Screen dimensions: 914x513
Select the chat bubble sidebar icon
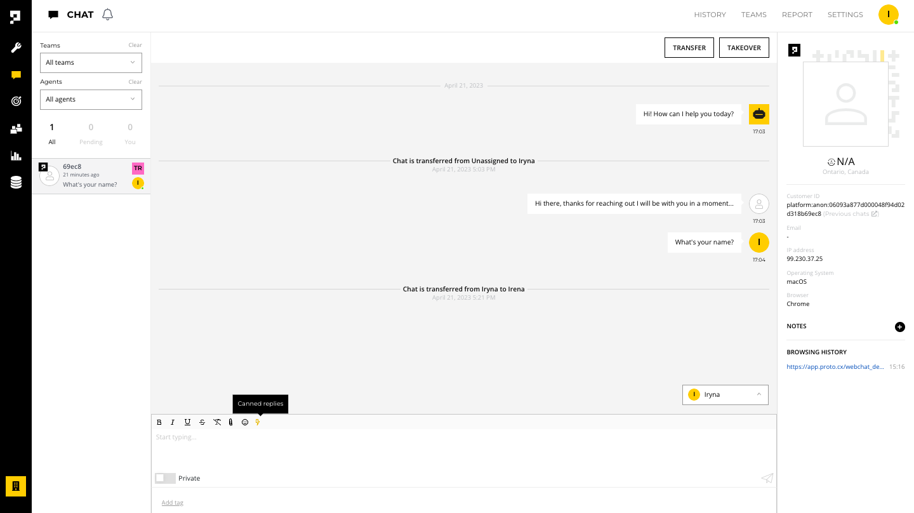click(16, 75)
